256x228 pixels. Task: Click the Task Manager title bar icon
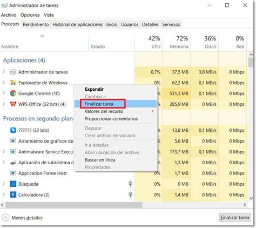click(4, 5)
